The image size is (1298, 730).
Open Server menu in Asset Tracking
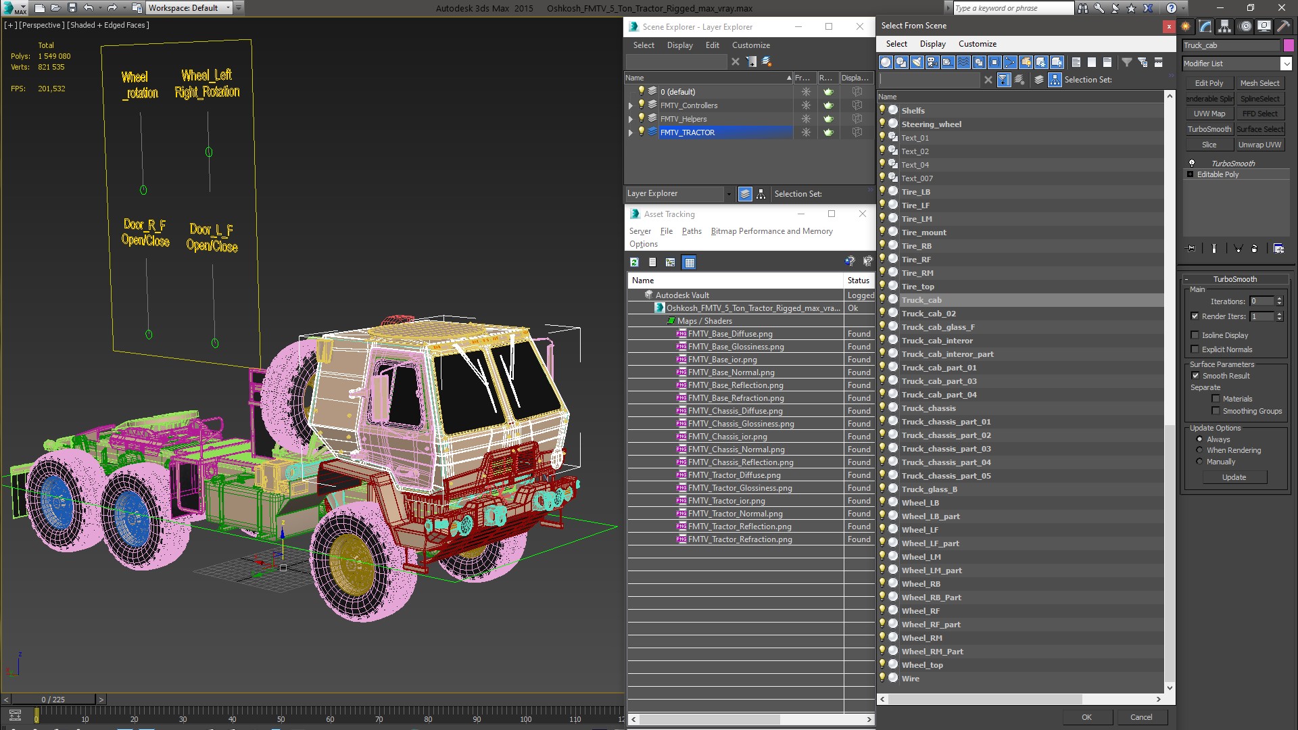tap(640, 231)
